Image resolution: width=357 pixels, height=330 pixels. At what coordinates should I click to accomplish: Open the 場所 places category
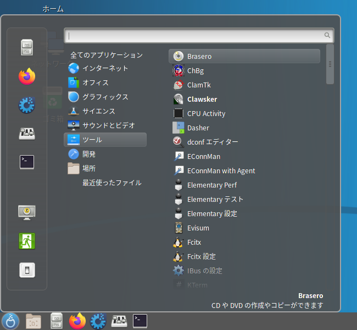[x=105, y=168]
